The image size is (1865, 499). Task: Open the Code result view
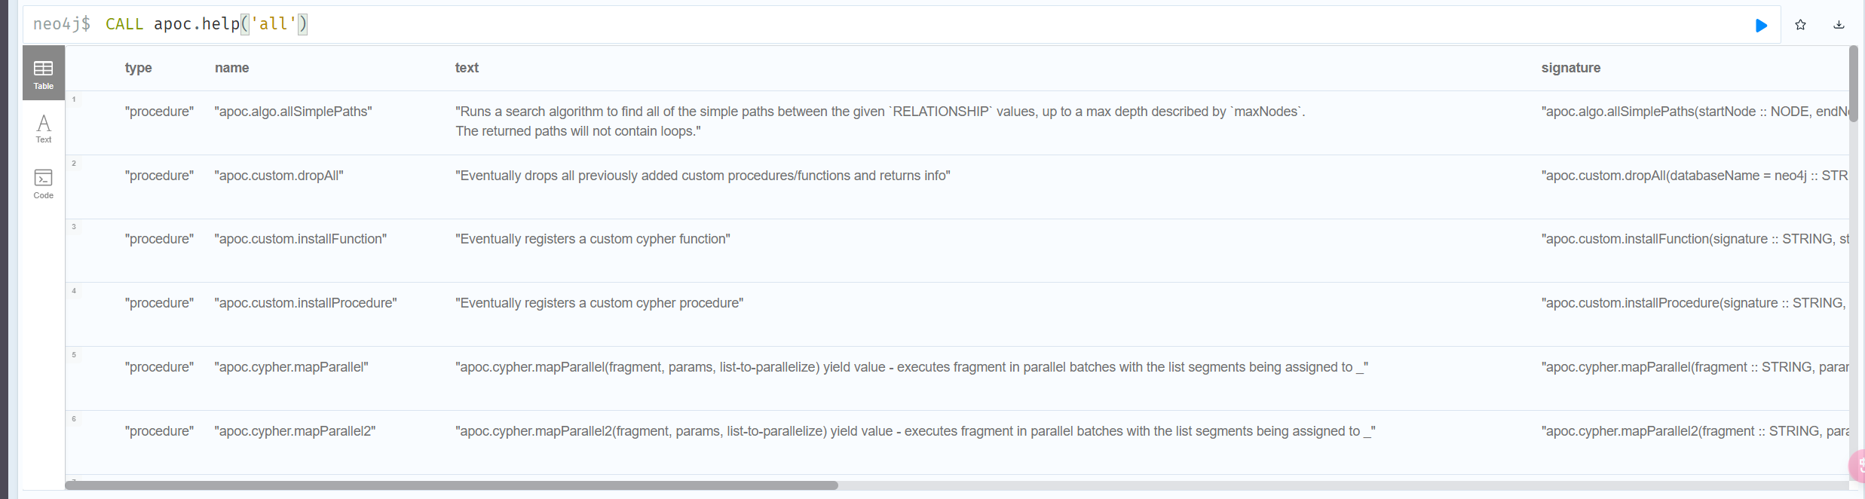pos(44,184)
